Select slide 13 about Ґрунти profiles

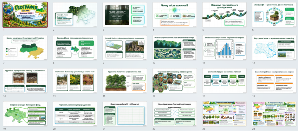[x=25, y=81]
